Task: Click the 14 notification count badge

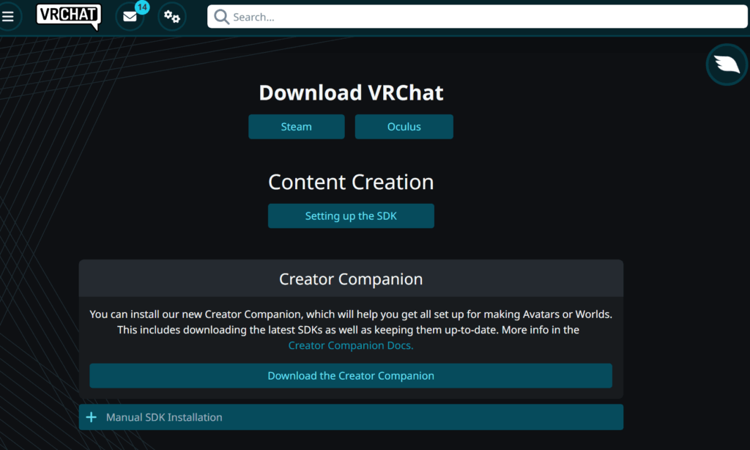Action: [142, 7]
